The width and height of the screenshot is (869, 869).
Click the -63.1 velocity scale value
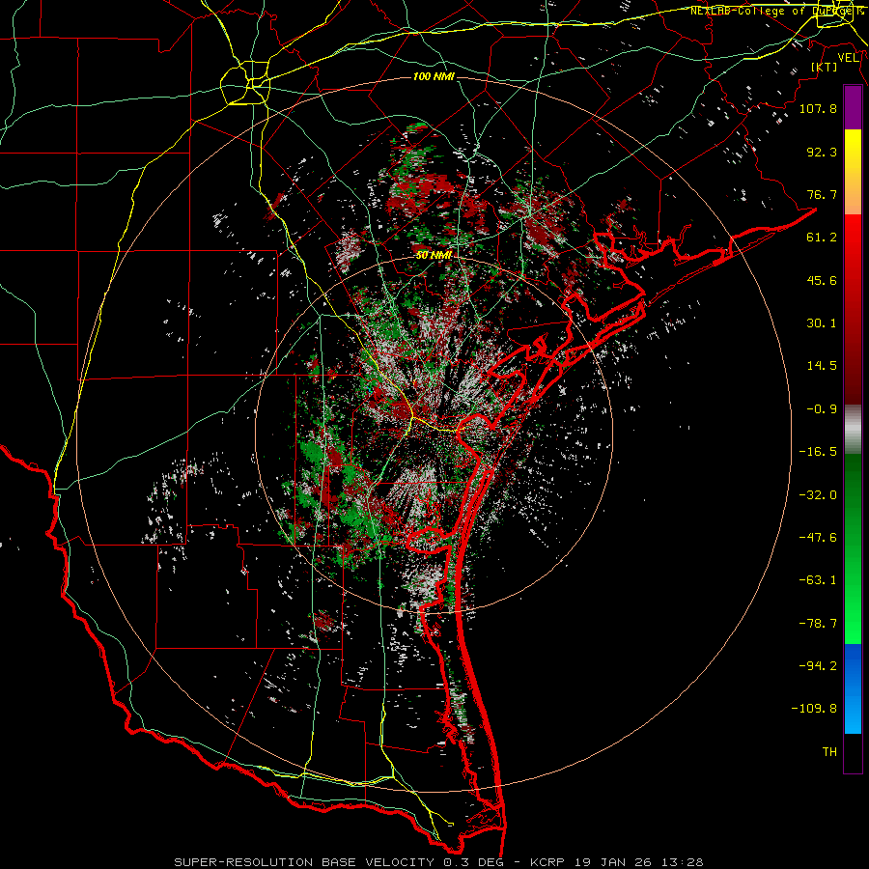[818, 580]
